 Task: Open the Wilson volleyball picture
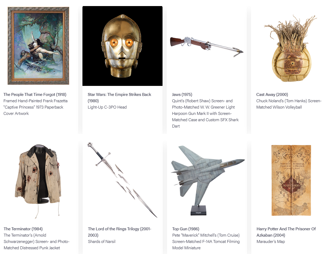291,48
